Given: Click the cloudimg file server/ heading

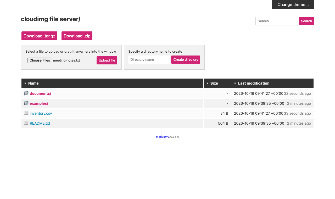Looking at the screenshot, I should click(x=51, y=19).
